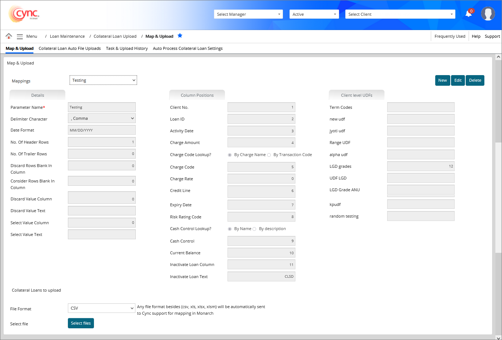Click the Cync logo

24,14
